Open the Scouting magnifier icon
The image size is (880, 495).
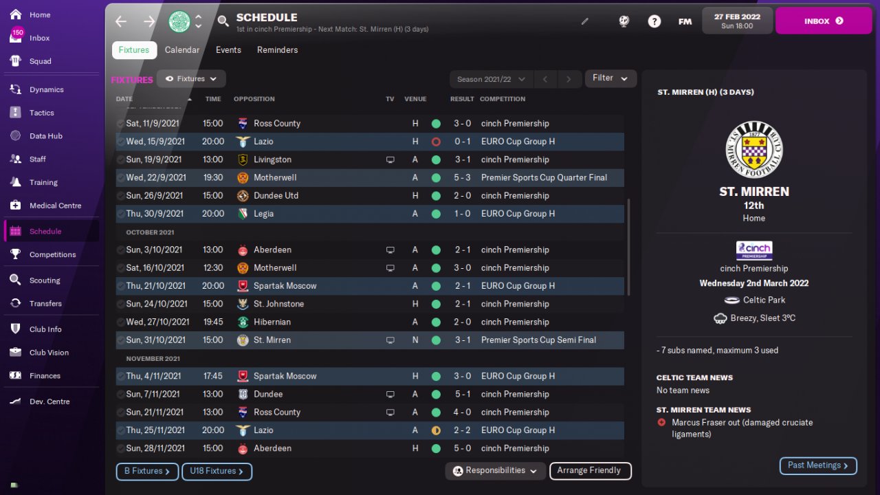15,280
